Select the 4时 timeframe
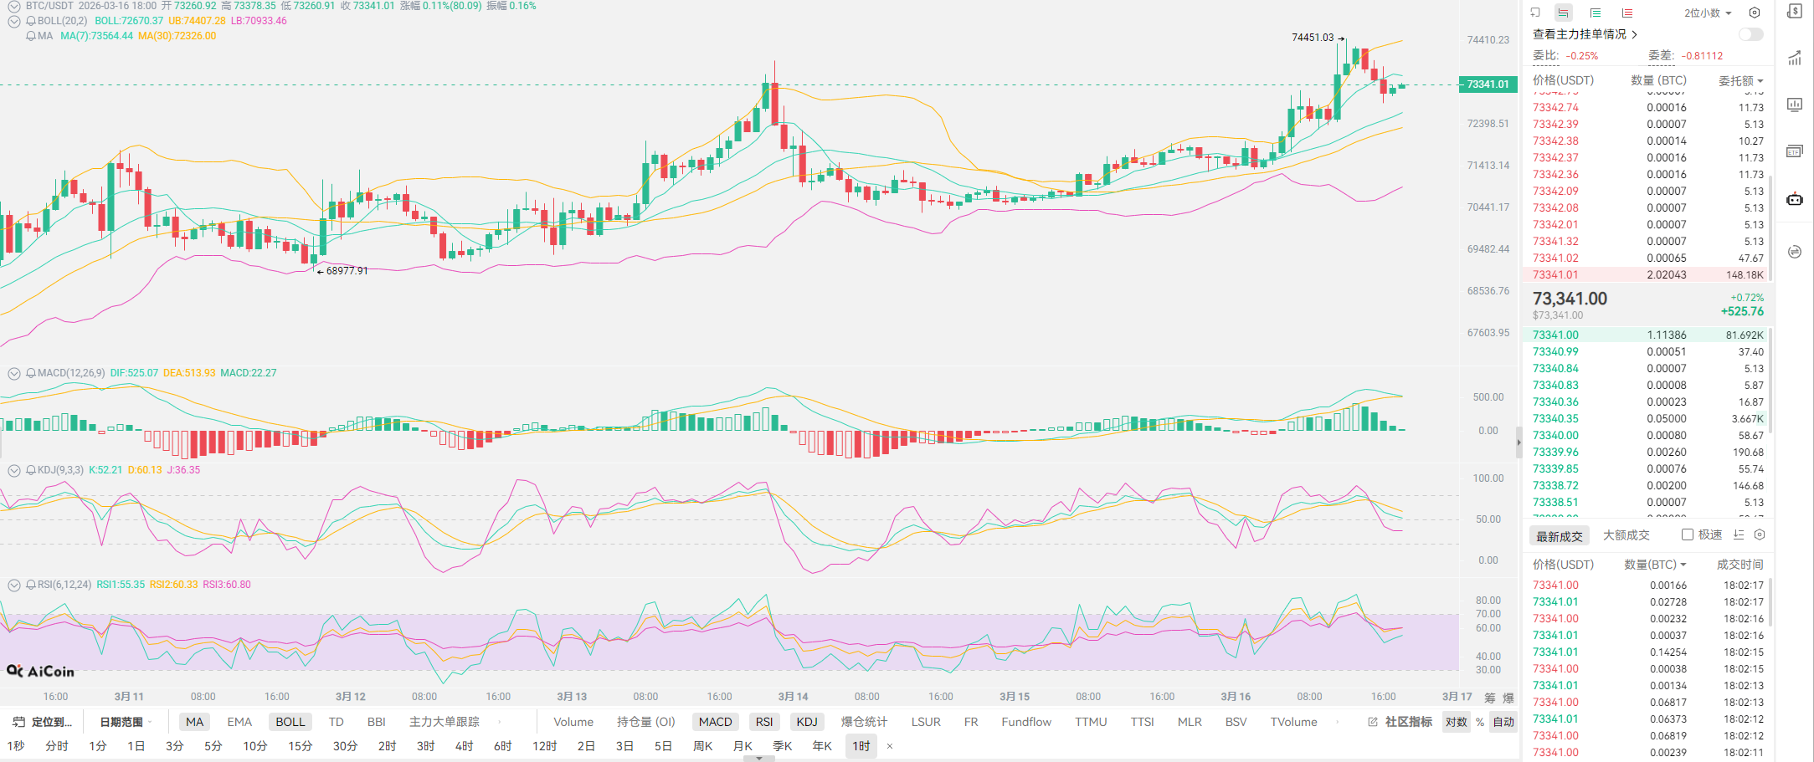Screen dimensions: 1814x762 coord(464,746)
